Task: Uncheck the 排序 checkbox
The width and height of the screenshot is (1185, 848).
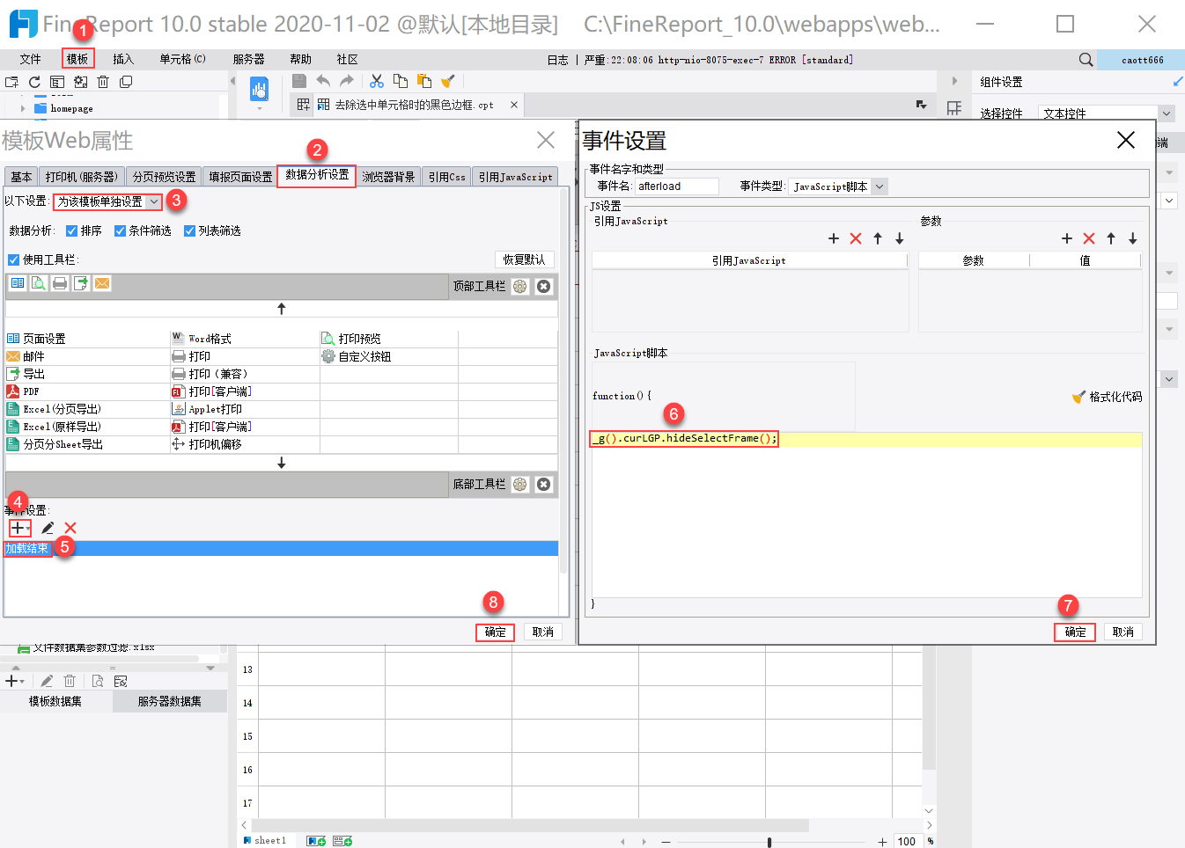Action: coord(72,231)
